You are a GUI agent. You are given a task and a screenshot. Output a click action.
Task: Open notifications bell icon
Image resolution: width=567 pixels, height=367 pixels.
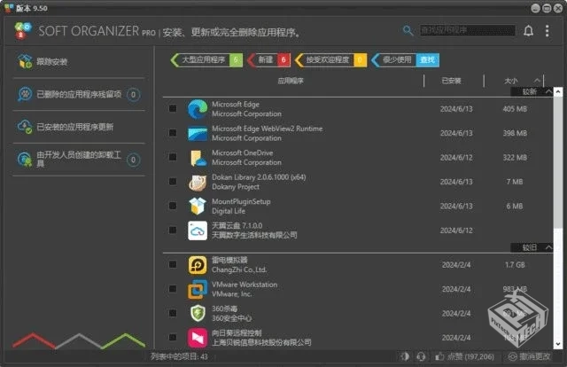click(529, 31)
